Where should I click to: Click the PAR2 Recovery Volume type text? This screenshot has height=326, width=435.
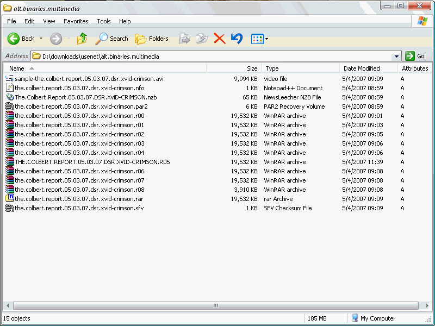[x=294, y=106]
